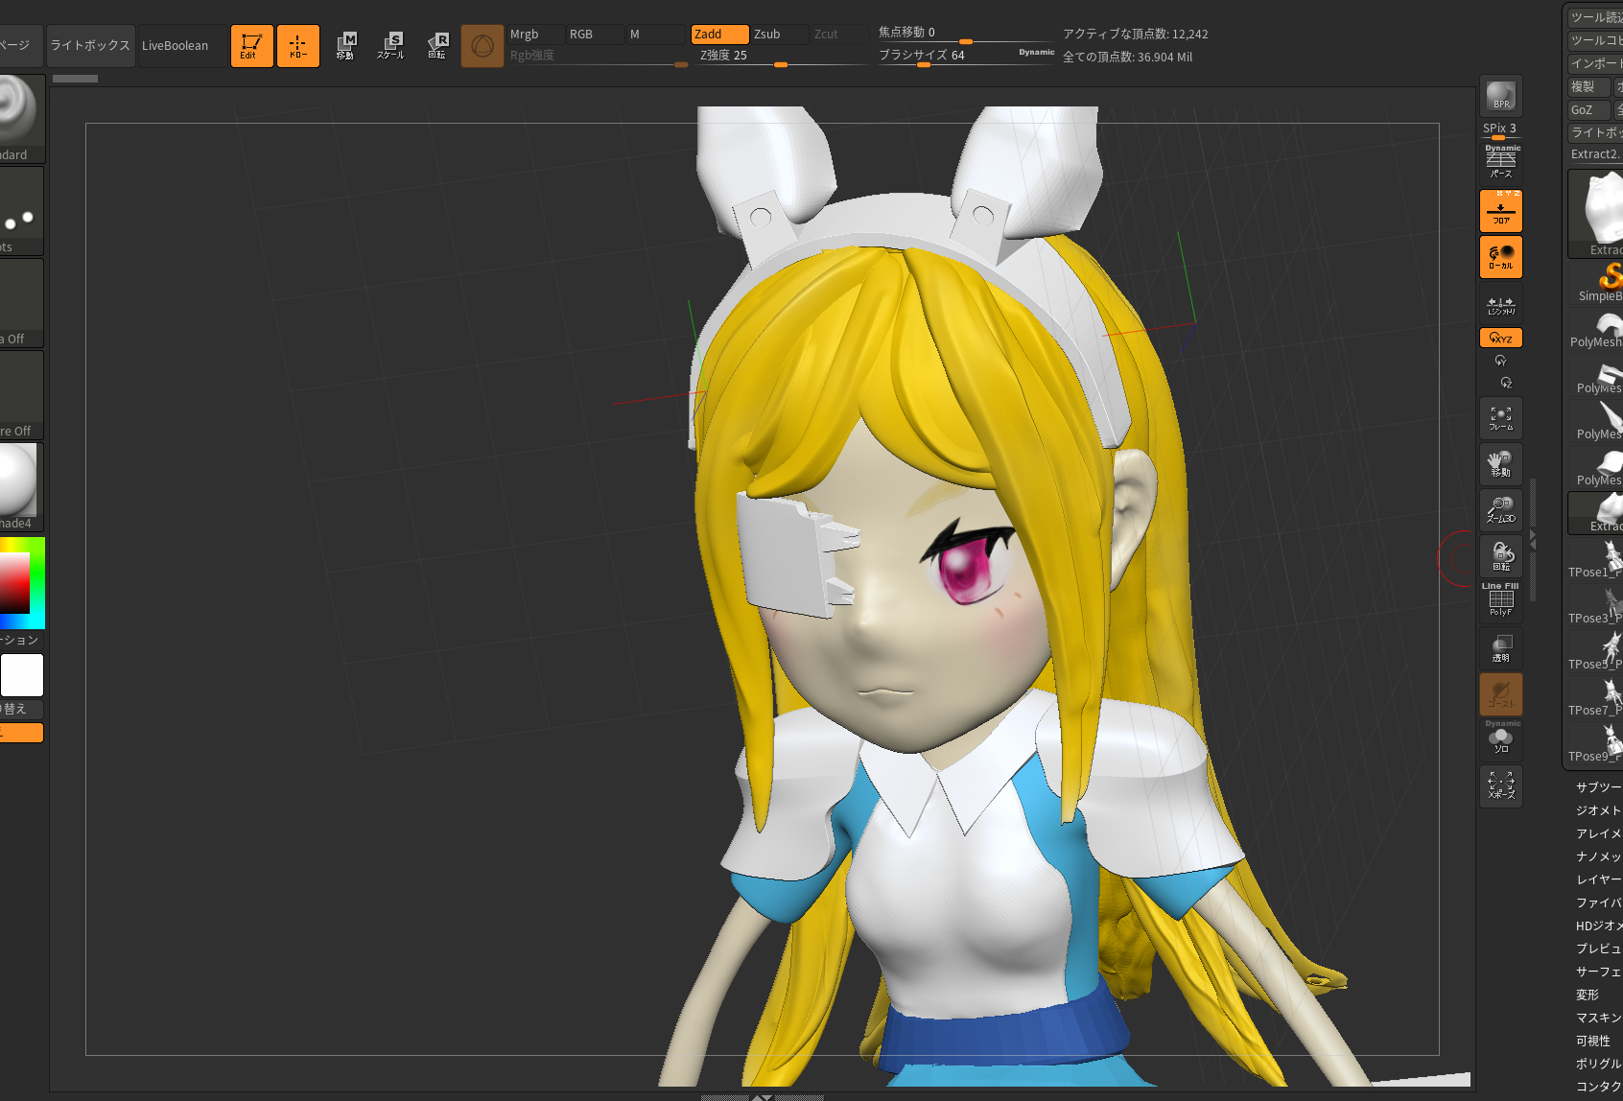Screen dimensions: 1623x1101
Task: Select the Zsub sculpt mode
Action: pyautogui.click(x=779, y=34)
